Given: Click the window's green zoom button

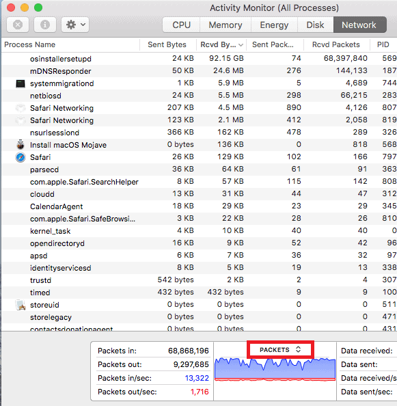Looking at the screenshot, I should pyautogui.click(x=38, y=8).
